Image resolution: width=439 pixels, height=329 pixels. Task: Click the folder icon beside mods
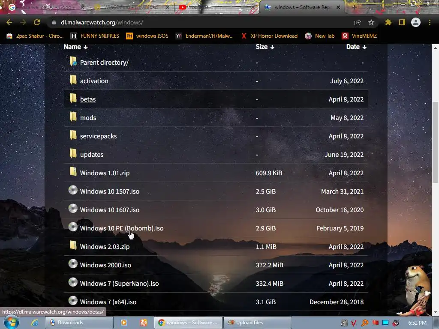(x=73, y=117)
